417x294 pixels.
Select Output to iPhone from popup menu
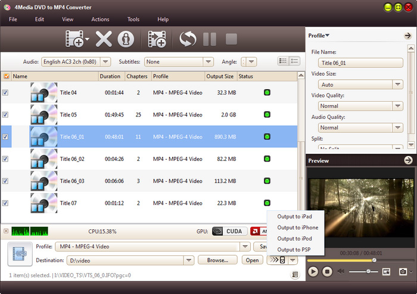298,227
